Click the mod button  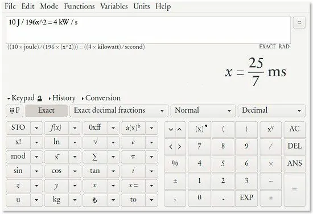click(18, 157)
